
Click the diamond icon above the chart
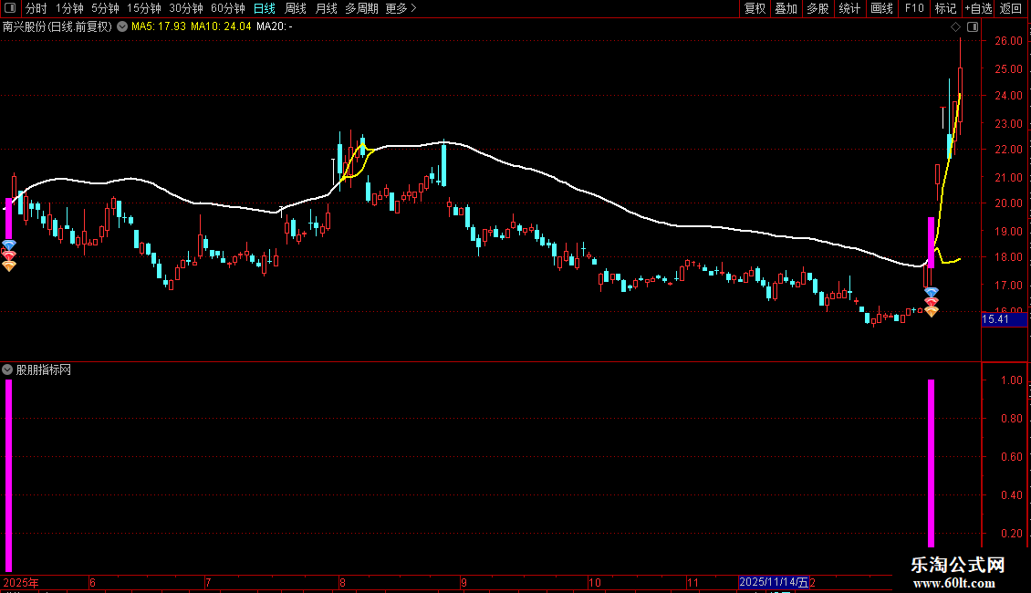point(955,27)
